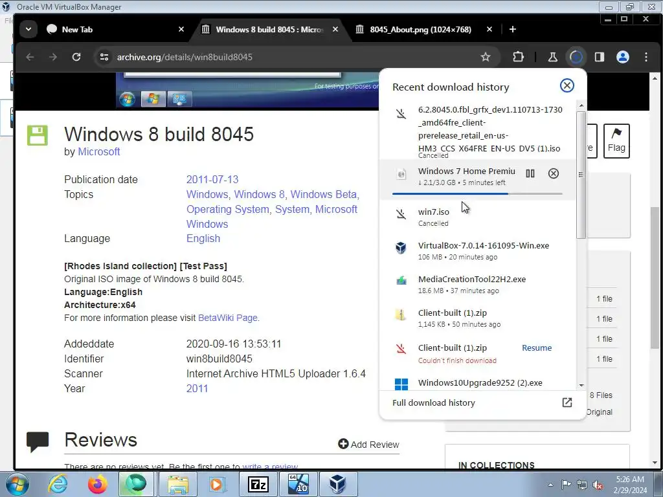Click the download list scrollbar down arrow
Viewport: 663px width, 497px height.
click(x=581, y=386)
